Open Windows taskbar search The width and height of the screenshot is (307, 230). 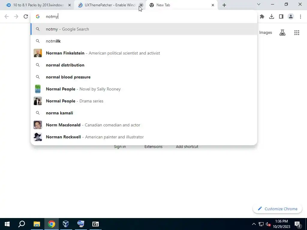click(x=22, y=224)
